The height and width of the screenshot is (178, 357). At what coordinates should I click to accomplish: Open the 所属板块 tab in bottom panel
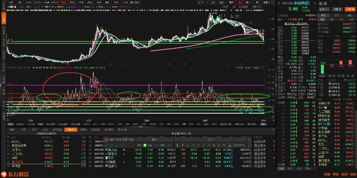point(71,130)
